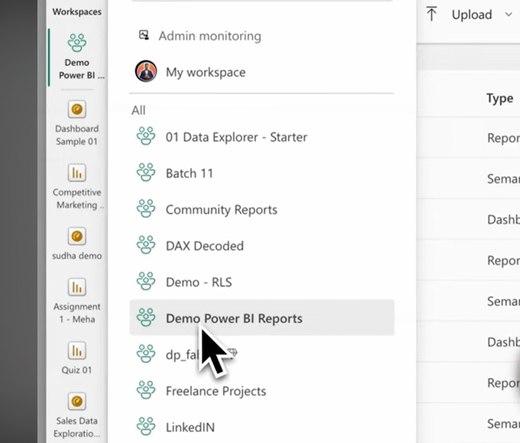Open the Community Reports workspace
This screenshot has width=520, height=443.
tap(221, 210)
